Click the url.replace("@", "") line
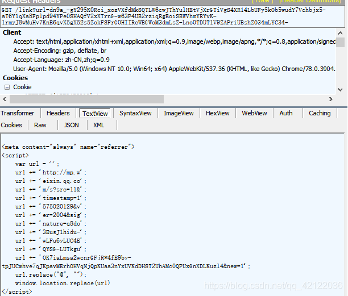This screenshot has width=348, height=296. (x=51, y=275)
